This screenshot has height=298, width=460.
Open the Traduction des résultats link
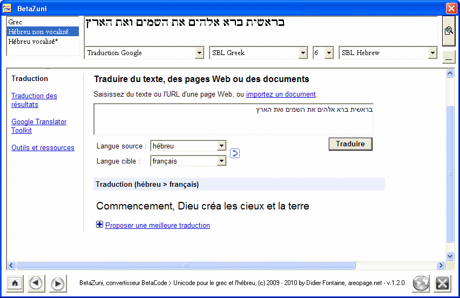pyautogui.click(x=34, y=100)
